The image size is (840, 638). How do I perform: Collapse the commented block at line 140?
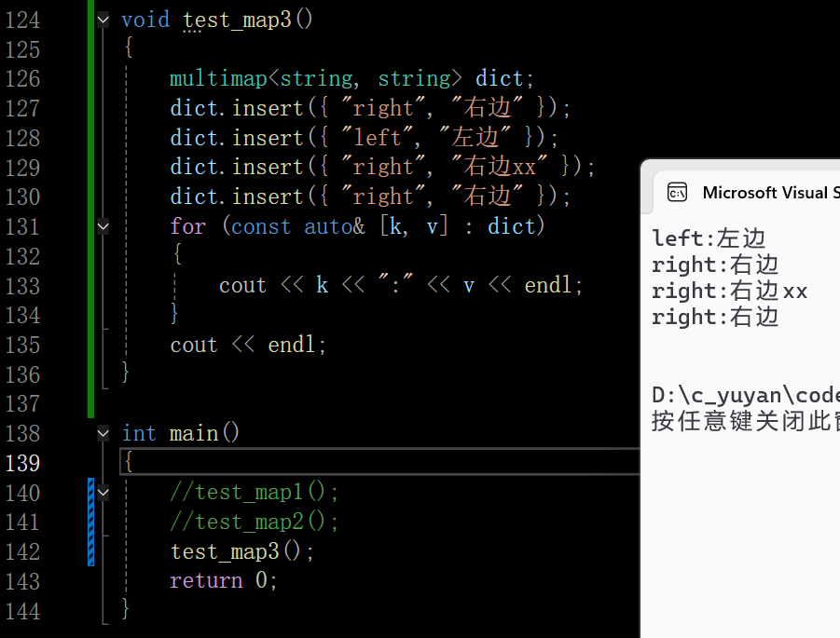[103, 493]
